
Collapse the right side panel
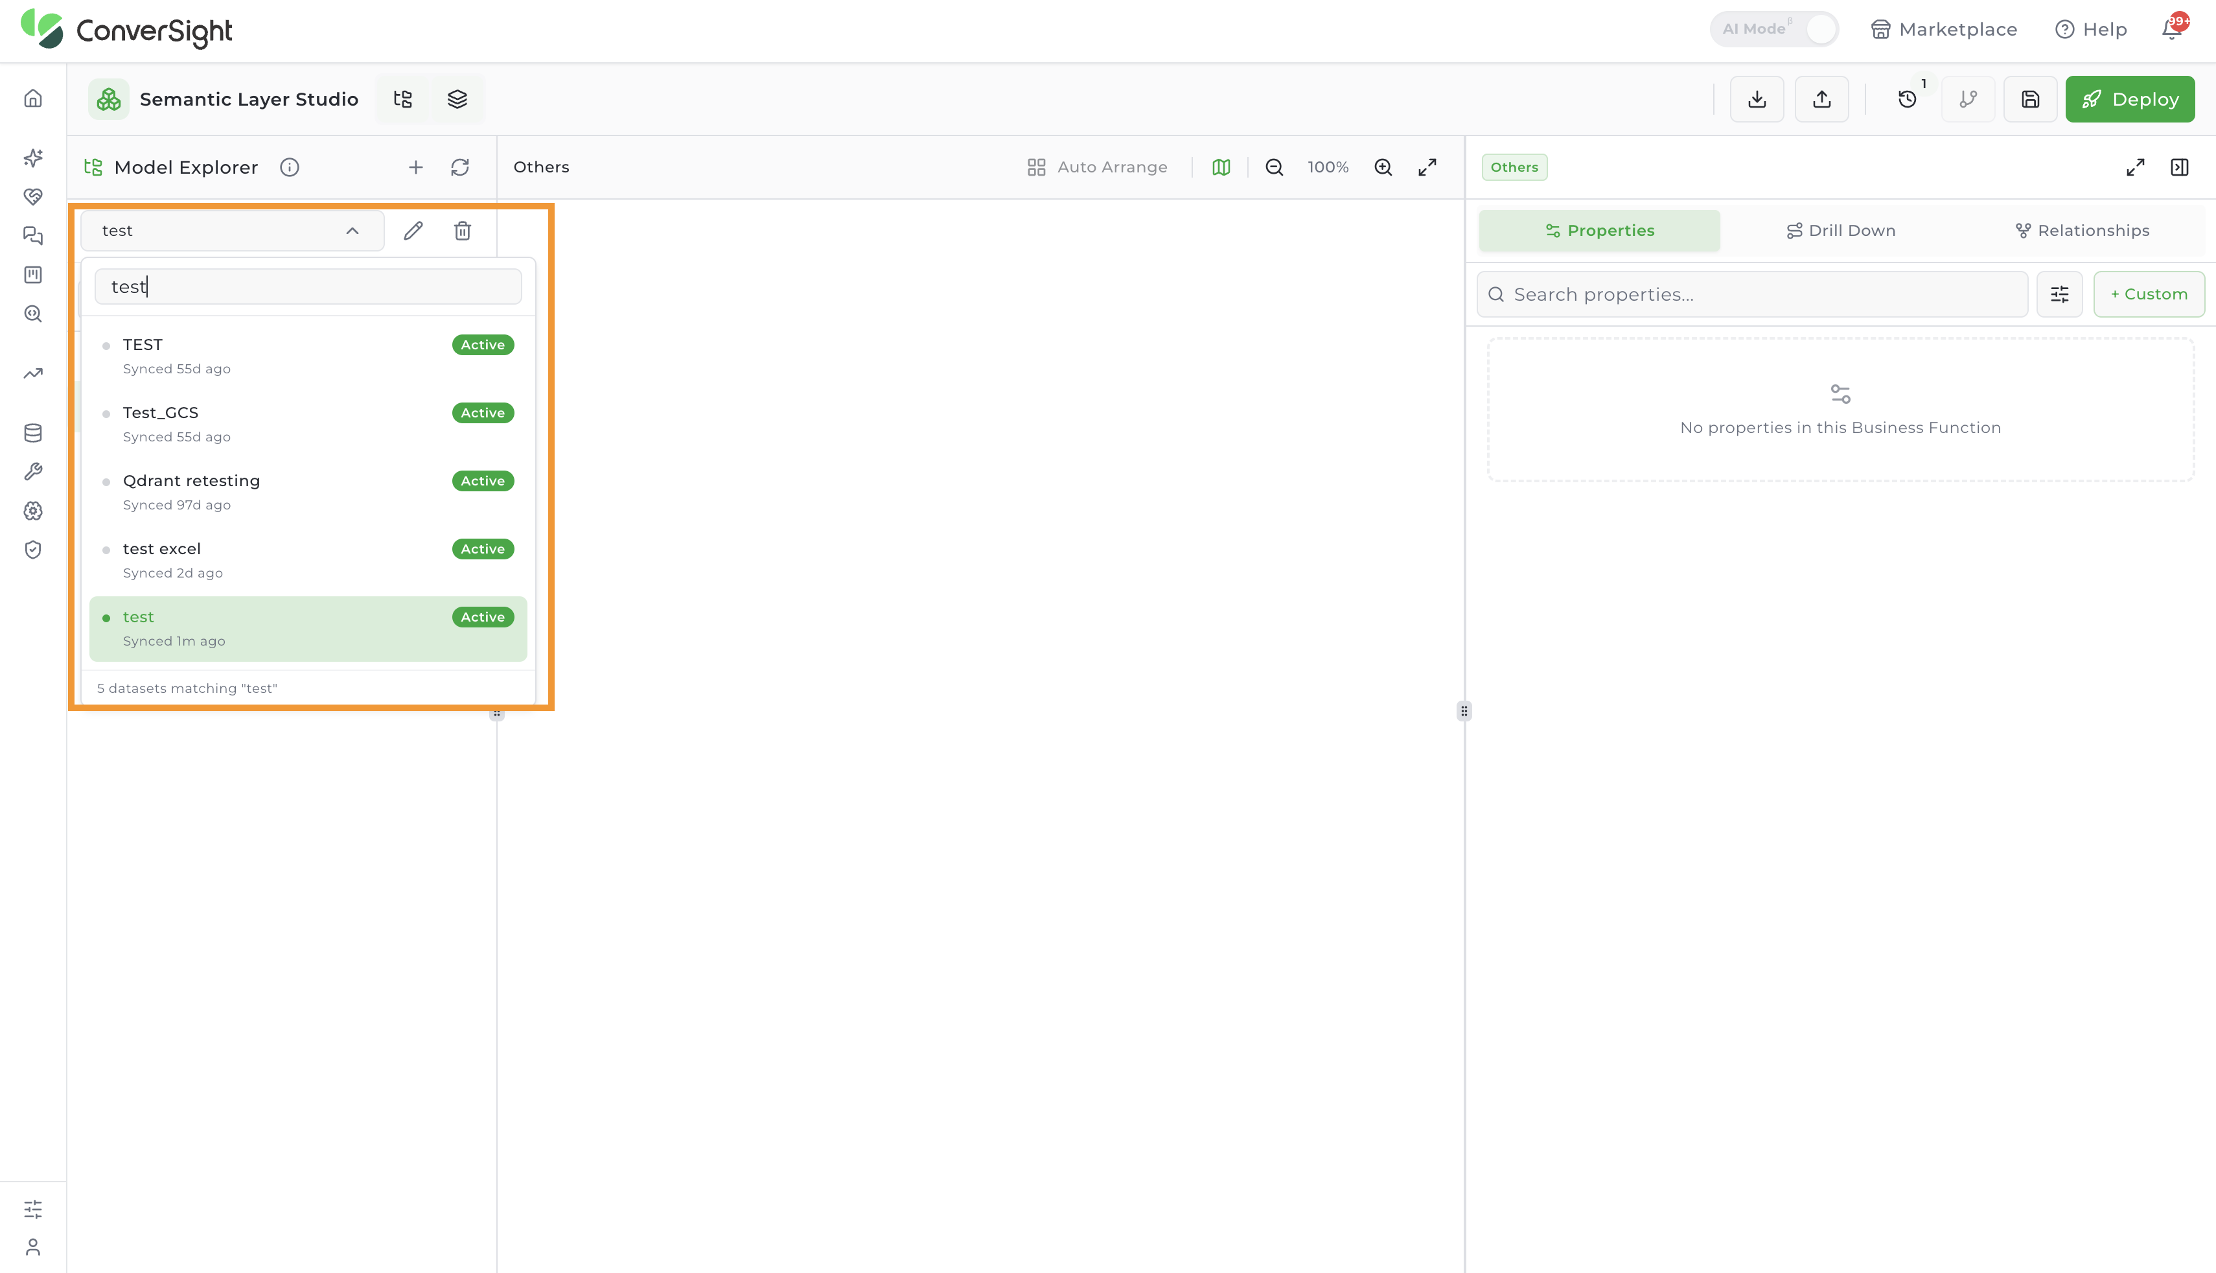(x=2180, y=167)
